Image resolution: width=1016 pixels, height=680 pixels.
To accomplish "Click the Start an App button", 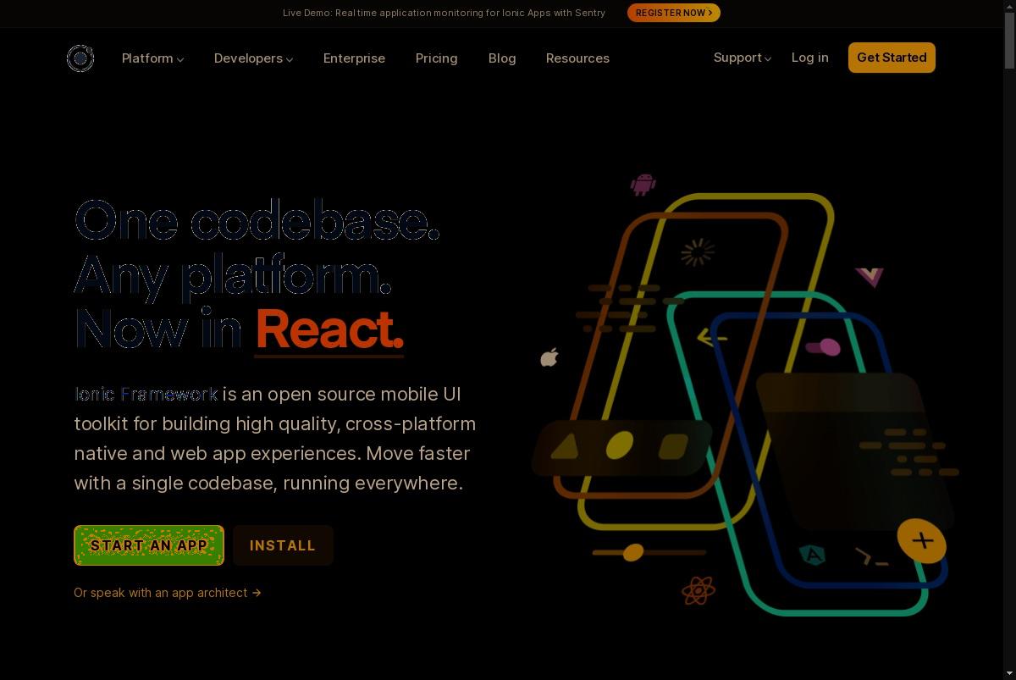I will pos(149,545).
